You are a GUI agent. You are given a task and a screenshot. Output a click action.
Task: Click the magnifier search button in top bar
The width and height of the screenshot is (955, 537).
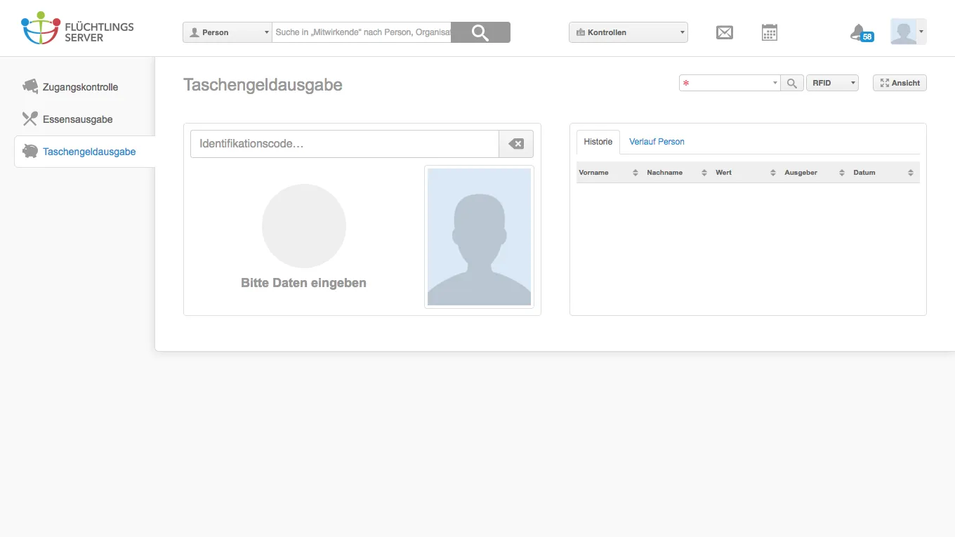pyautogui.click(x=480, y=32)
